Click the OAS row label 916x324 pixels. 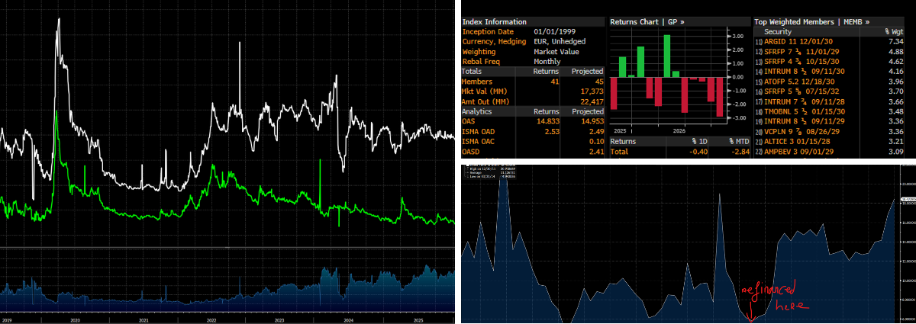coord(468,121)
